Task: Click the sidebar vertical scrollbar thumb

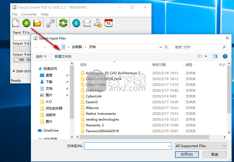Action: (x=72, y=92)
